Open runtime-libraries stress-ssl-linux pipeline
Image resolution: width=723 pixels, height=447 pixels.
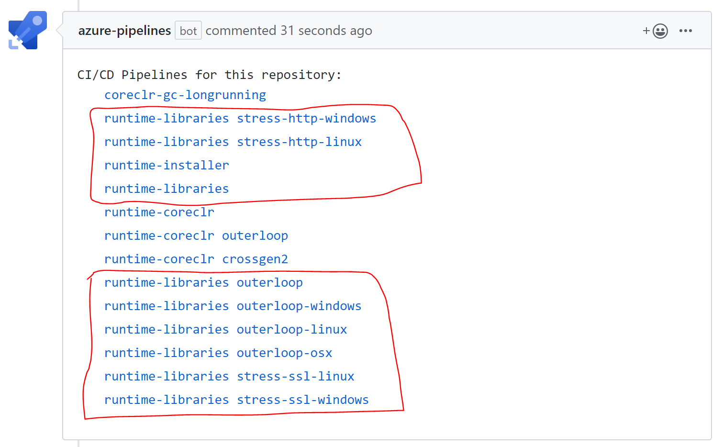pyautogui.click(x=229, y=376)
